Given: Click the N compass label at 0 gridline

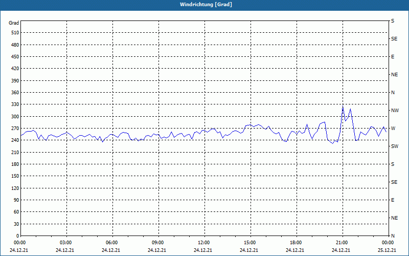Looking at the screenshot, I should click(393, 236).
